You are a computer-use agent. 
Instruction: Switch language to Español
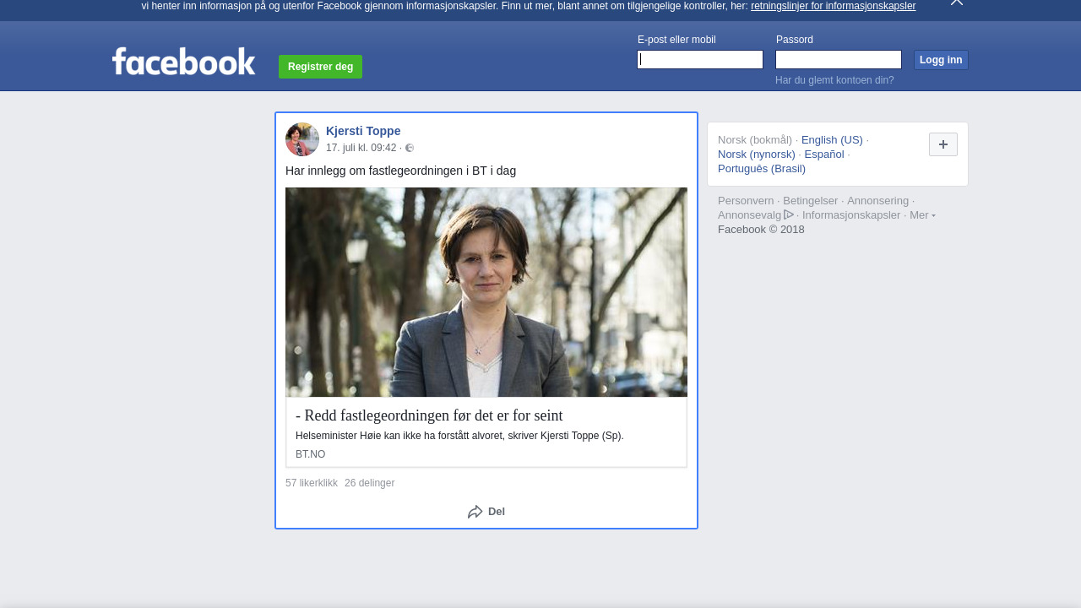pos(824,155)
